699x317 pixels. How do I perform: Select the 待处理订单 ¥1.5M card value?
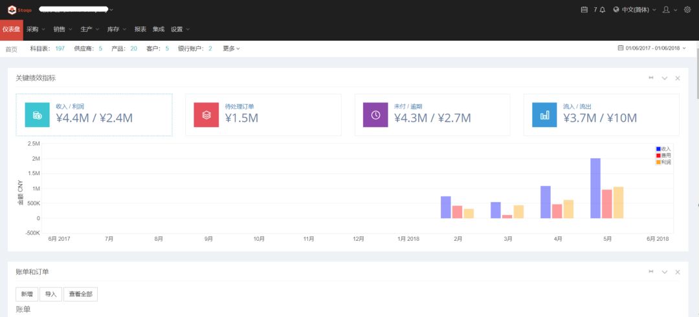(241, 118)
